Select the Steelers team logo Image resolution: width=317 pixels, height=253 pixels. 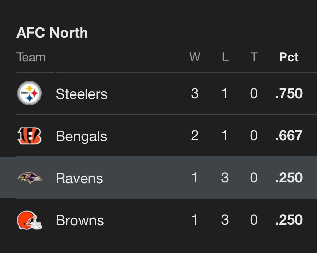click(29, 93)
